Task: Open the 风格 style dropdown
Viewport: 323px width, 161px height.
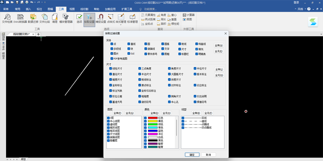Action: (x=300, y=9)
